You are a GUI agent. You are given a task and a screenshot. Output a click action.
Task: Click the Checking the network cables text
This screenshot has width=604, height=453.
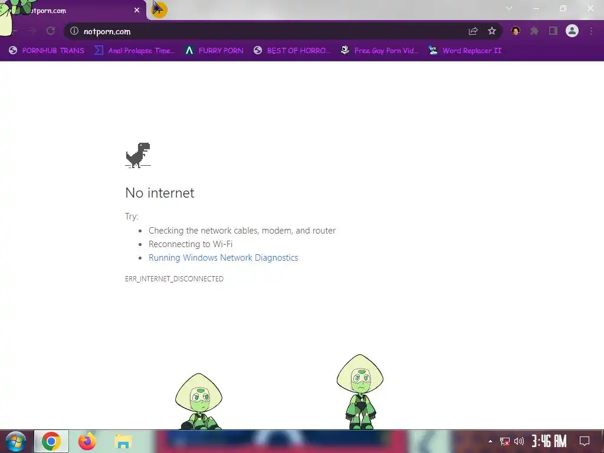click(242, 231)
